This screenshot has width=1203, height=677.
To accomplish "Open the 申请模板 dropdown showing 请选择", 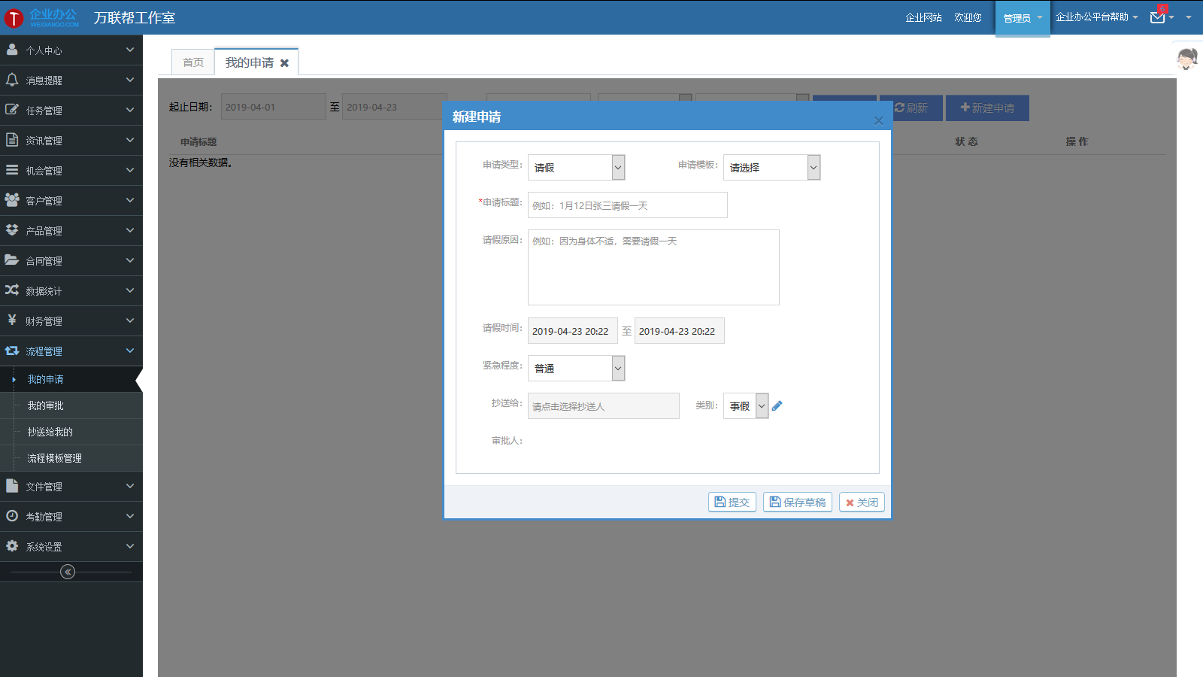I will coord(771,167).
